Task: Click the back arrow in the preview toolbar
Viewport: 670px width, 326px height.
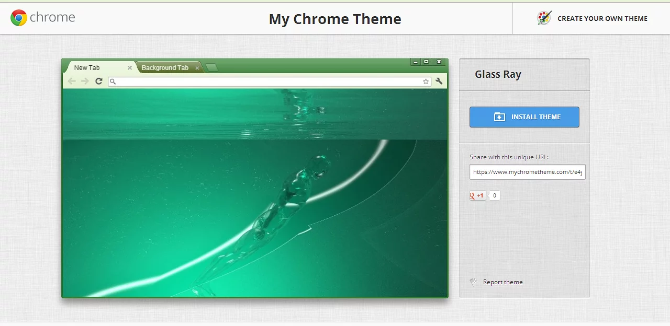Action: 72,81
